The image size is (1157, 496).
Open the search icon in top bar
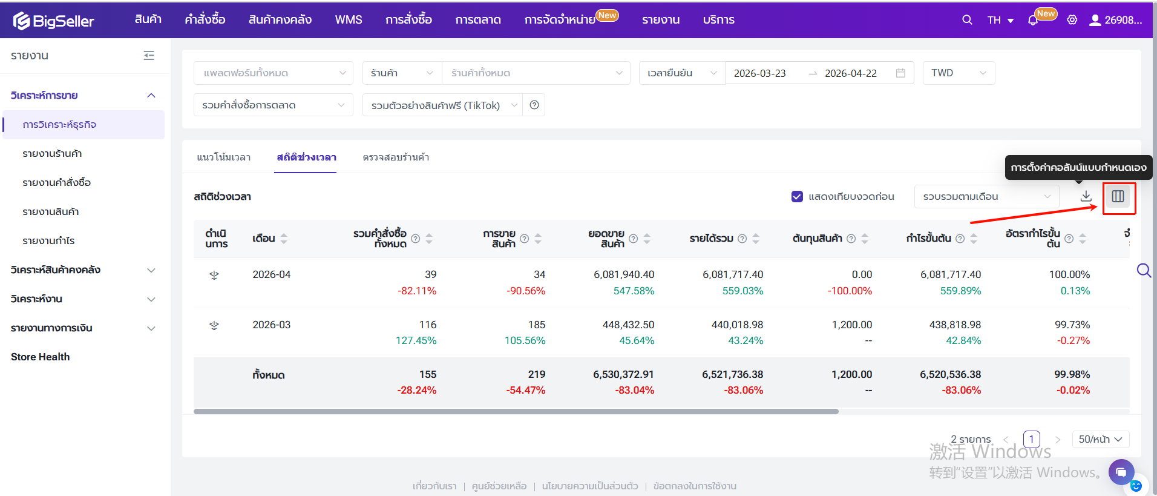(x=967, y=20)
